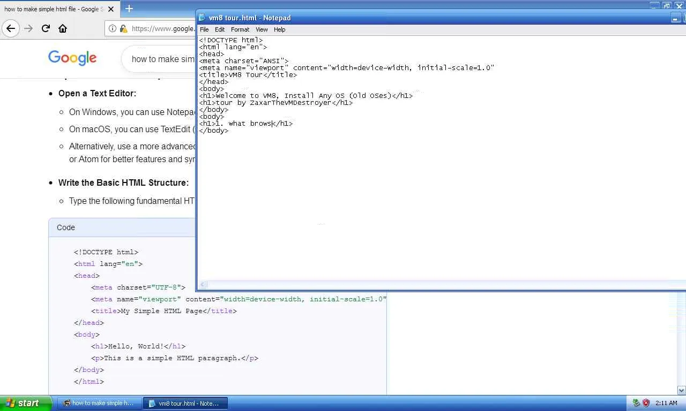The width and height of the screenshot is (686, 411).
Task: Click the Notepad title bar 'vm8 tour.html - Notepad'
Action: (250, 18)
